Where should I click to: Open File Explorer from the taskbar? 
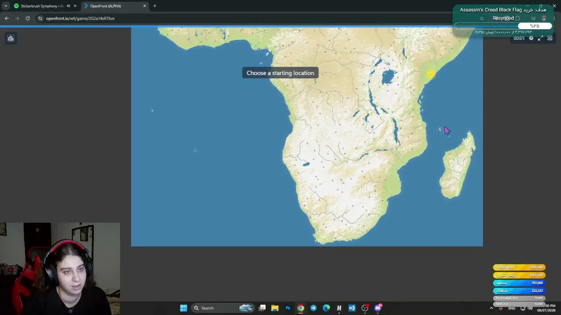pos(275,308)
